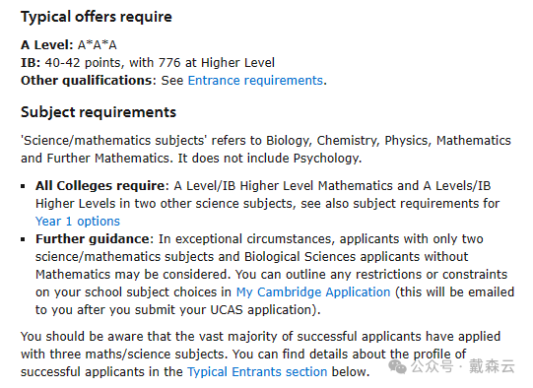Click the bold IB label
The width and height of the screenshot is (533, 388).
coord(31,63)
